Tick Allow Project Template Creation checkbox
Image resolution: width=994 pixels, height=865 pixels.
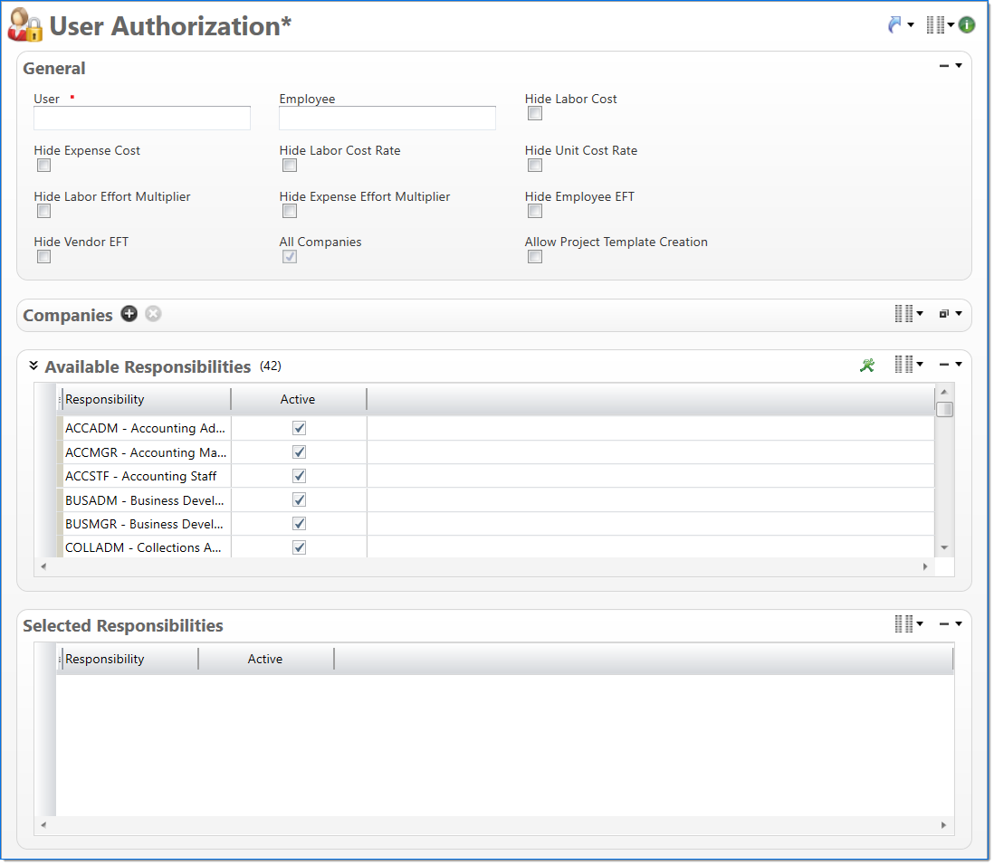point(535,257)
